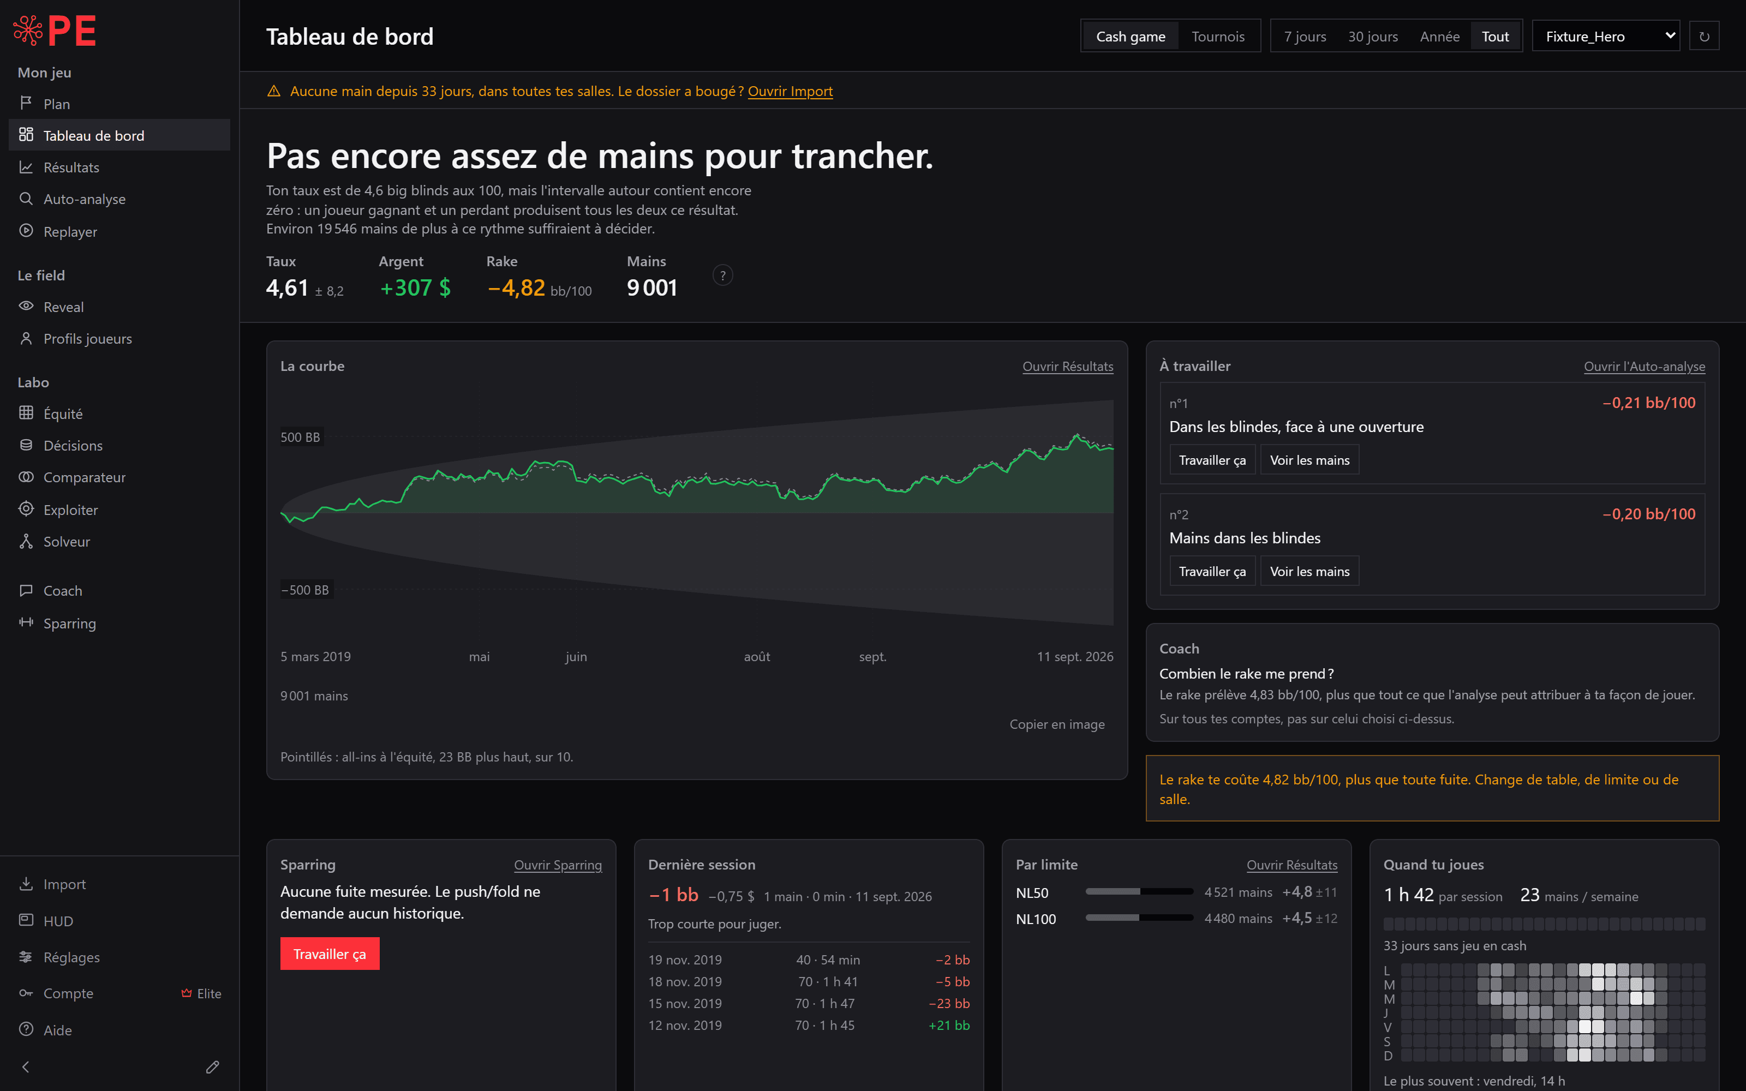Open Import via its download icon
1746x1091 pixels.
click(26, 883)
